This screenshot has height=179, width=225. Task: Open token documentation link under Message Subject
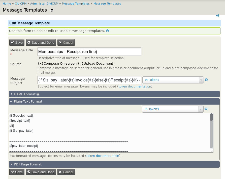click(135, 86)
